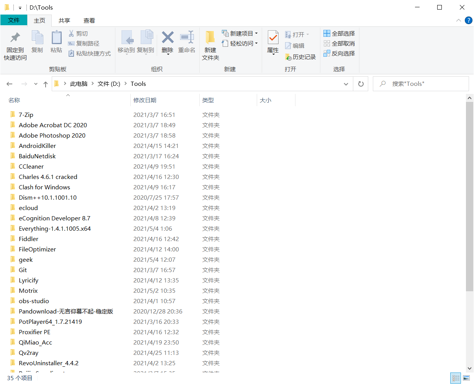474x384 pixels.
Task: Switch to details view icon in status bar
Action: (x=456, y=378)
